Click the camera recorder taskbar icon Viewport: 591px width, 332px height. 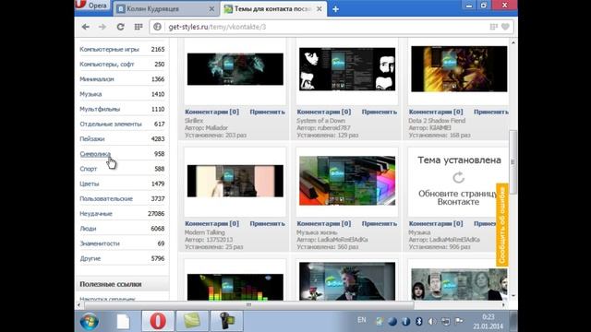[226, 322]
